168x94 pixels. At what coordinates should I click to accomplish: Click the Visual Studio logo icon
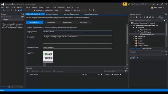(x=2, y=4)
